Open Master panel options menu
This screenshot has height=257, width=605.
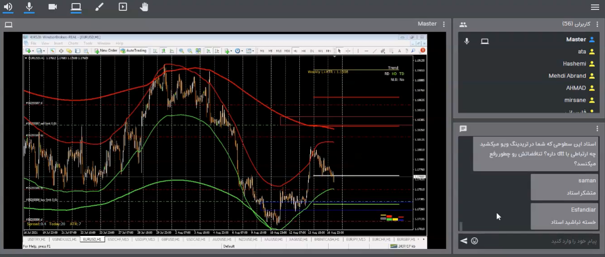tap(444, 24)
